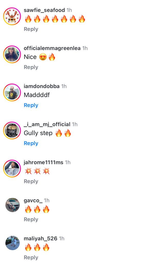Image resolution: width=152 pixels, height=263 pixels.
Task: Open _i_am_mj_official profile avatar
Action: [12, 130]
